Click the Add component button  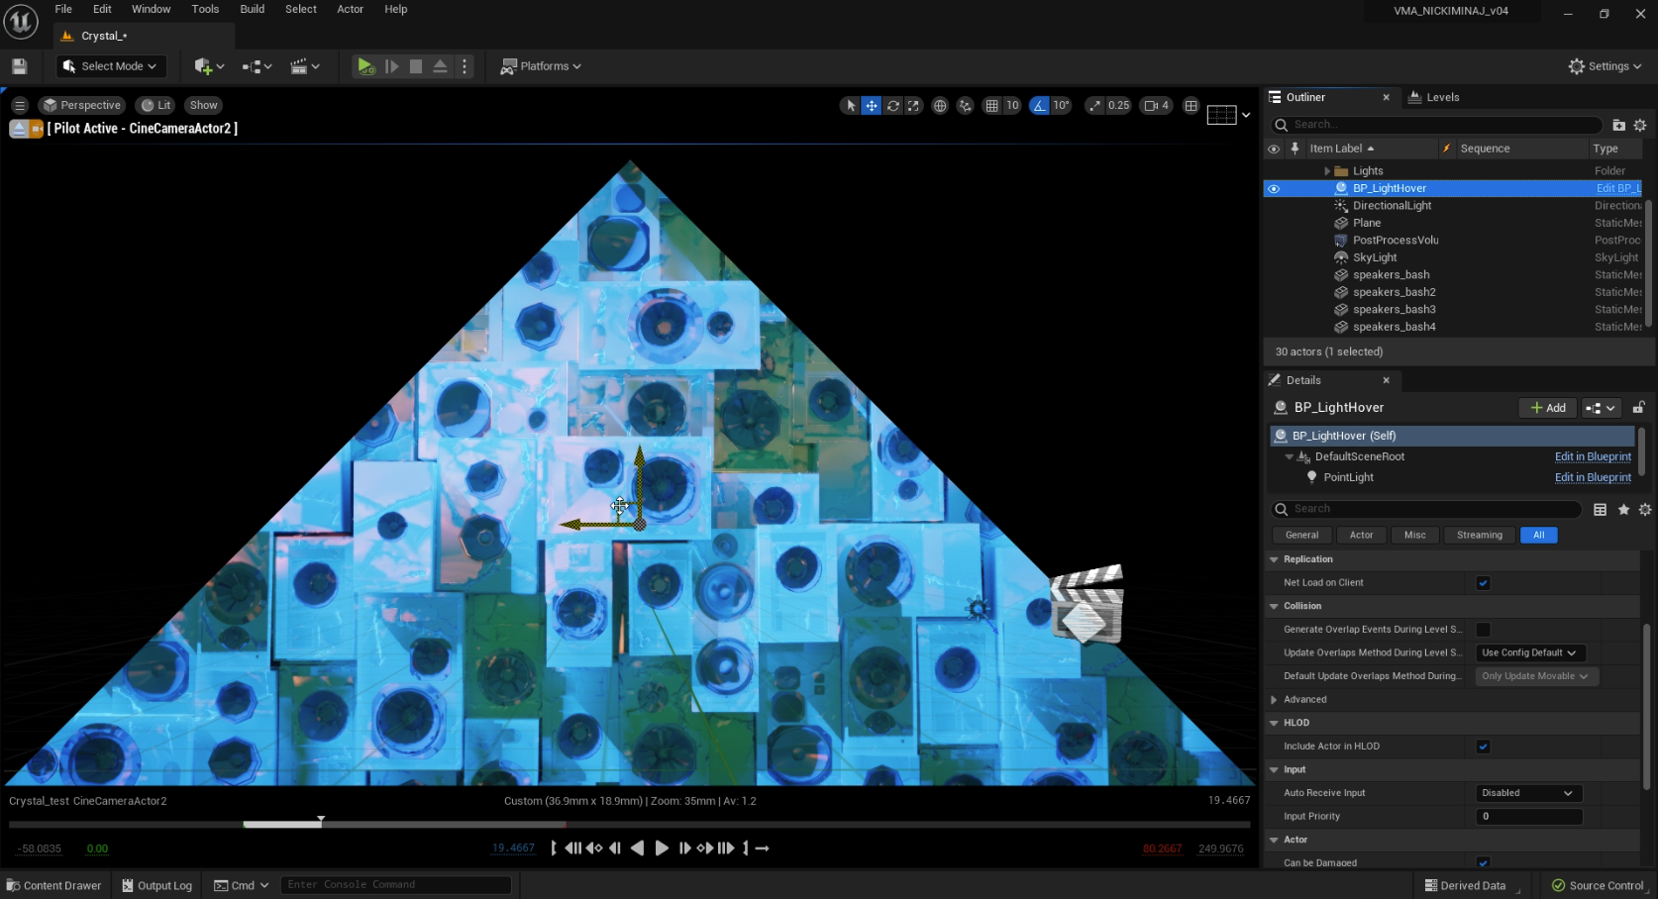[x=1547, y=408]
